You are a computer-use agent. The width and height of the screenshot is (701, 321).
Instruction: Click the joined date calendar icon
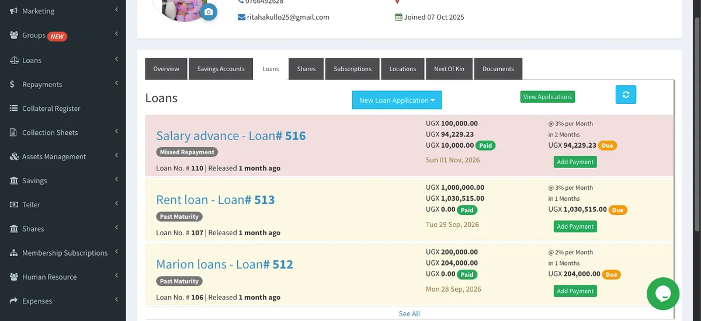(398, 17)
